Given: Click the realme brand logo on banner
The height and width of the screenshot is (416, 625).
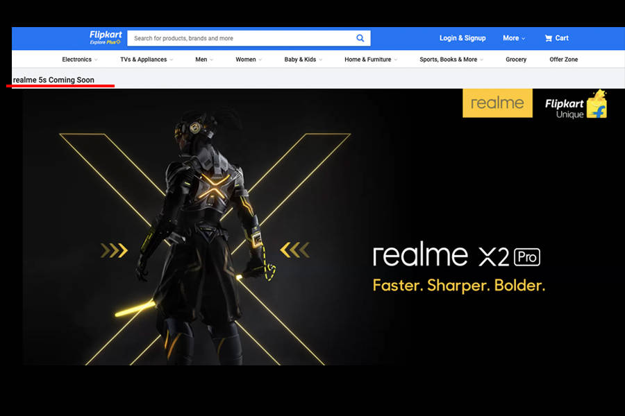Looking at the screenshot, I should pyautogui.click(x=497, y=103).
